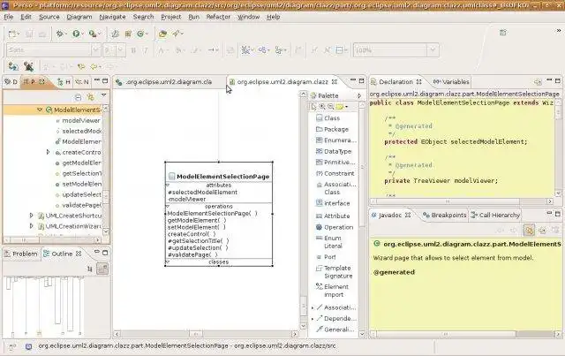Click the Debug toolbar icon

point(60,34)
